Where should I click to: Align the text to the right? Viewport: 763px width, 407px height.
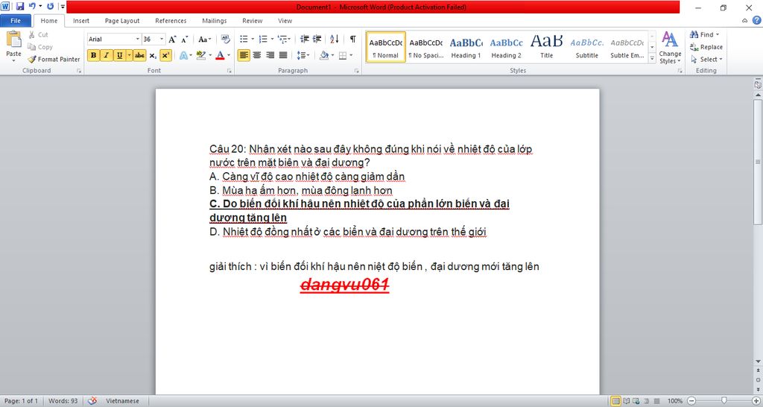point(270,55)
